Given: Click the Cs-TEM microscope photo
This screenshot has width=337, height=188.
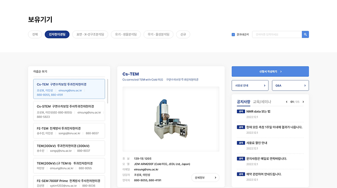Looking at the screenshot, I should tap(171, 119).
